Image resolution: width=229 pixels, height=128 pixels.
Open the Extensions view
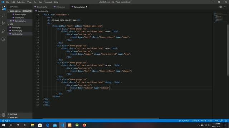pos(3,39)
